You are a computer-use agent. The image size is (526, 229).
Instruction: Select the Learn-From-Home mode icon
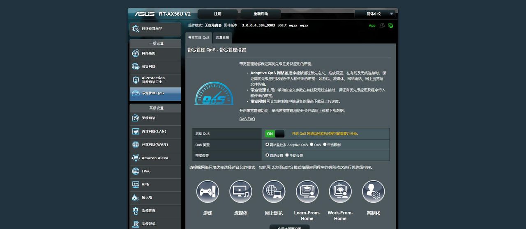click(x=307, y=192)
